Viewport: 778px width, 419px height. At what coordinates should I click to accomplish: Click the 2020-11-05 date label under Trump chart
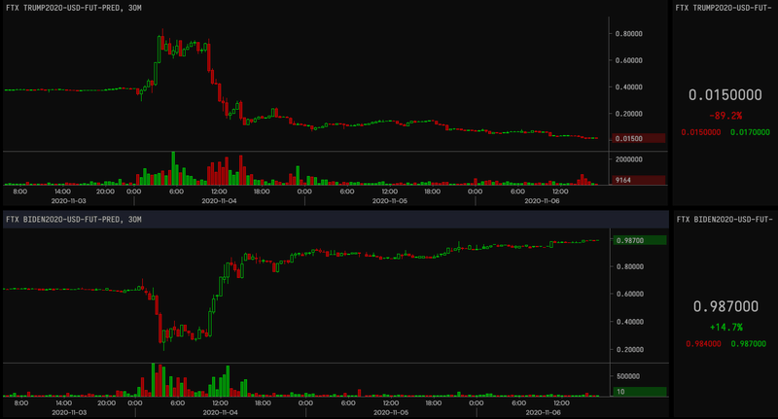(x=390, y=201)
